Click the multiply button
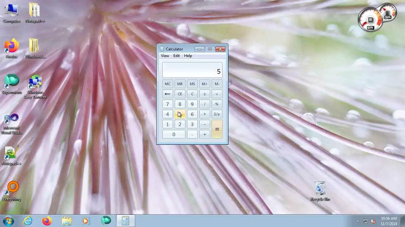This screenshot has height=227, width=405. point(204,114)
